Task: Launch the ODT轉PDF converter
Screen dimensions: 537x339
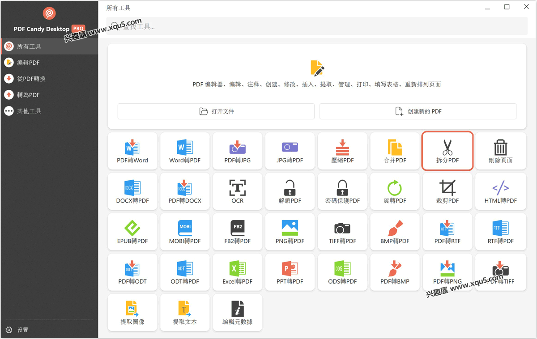Action: [185, 272]
